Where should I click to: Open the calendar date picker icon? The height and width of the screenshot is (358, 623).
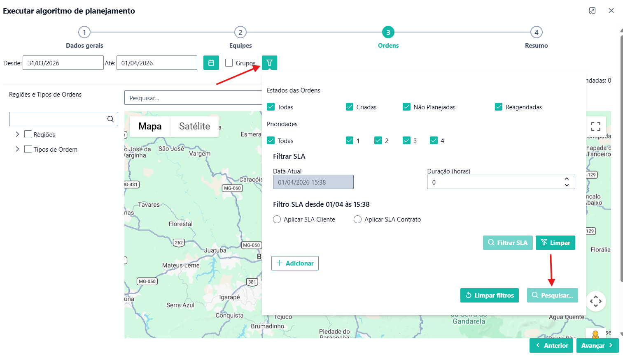tap(211, 63)
